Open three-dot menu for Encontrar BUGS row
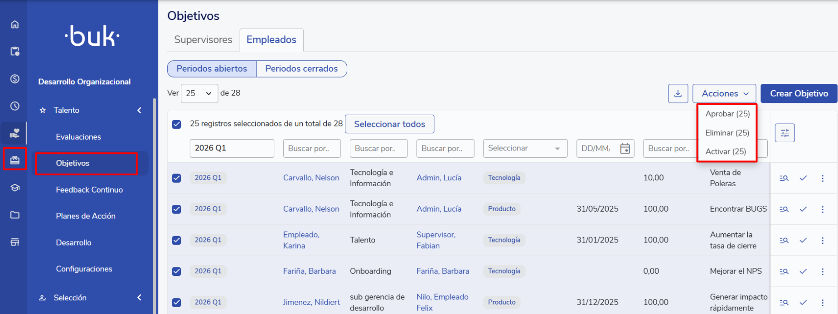Viewport: 838px width, 314px height. tap(823, 209)
